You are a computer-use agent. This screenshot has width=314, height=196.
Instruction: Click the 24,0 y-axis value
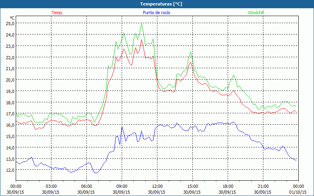point(10,35)
